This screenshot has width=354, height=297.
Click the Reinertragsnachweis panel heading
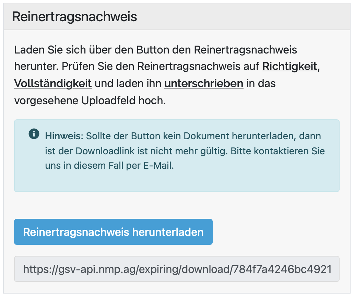(74, 17)
